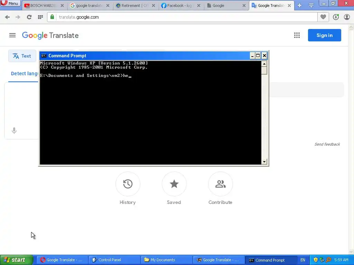354x265 pixels.
Task: Click inside the Command Prompt console area
Action: [151, 113]
